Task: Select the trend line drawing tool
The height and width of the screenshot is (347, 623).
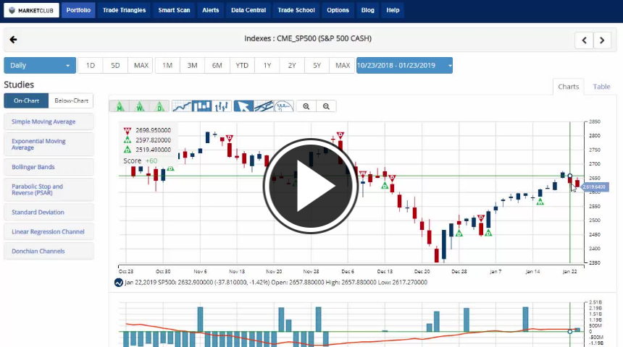Action: pyautogui.click(x=264, y=106)
